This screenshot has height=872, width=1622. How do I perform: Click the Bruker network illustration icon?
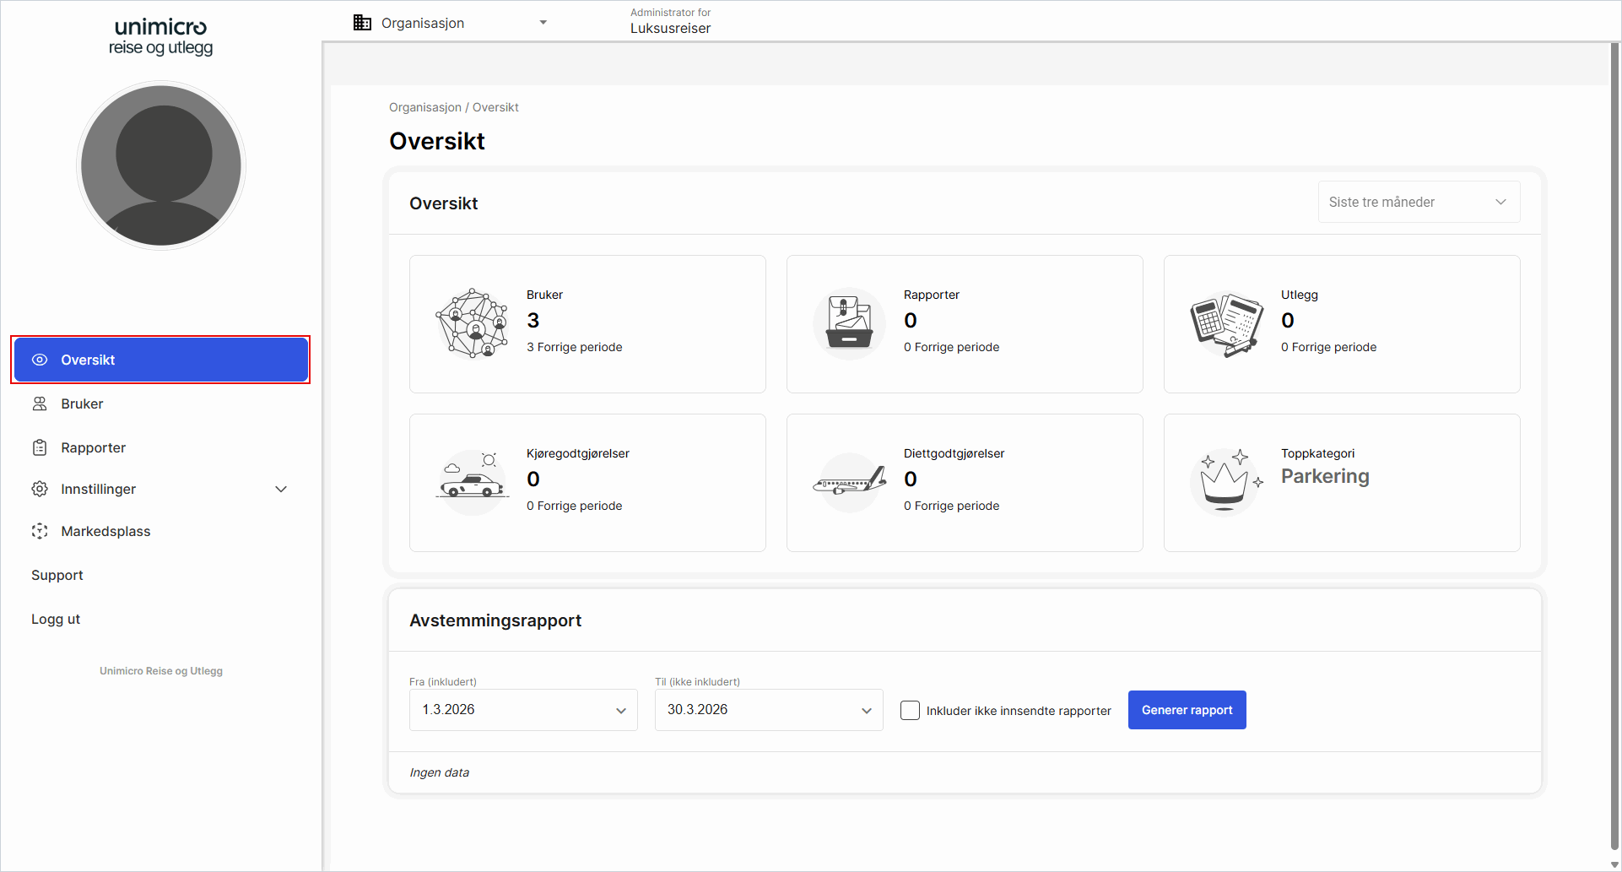click(x=472, y=323)
